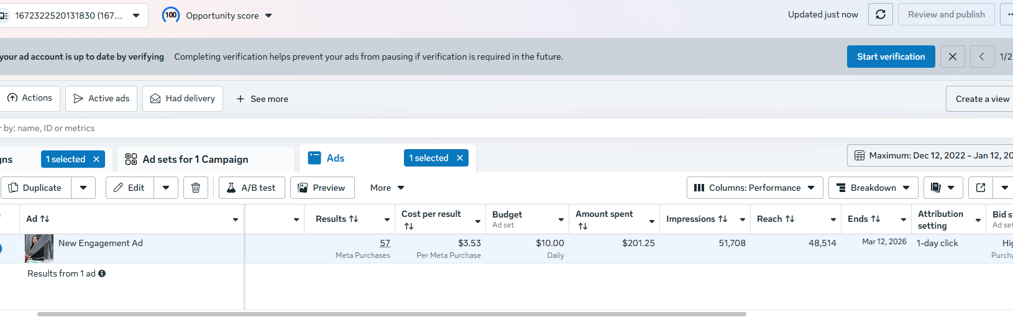Apply the Had delivery filter

[183, 99]
